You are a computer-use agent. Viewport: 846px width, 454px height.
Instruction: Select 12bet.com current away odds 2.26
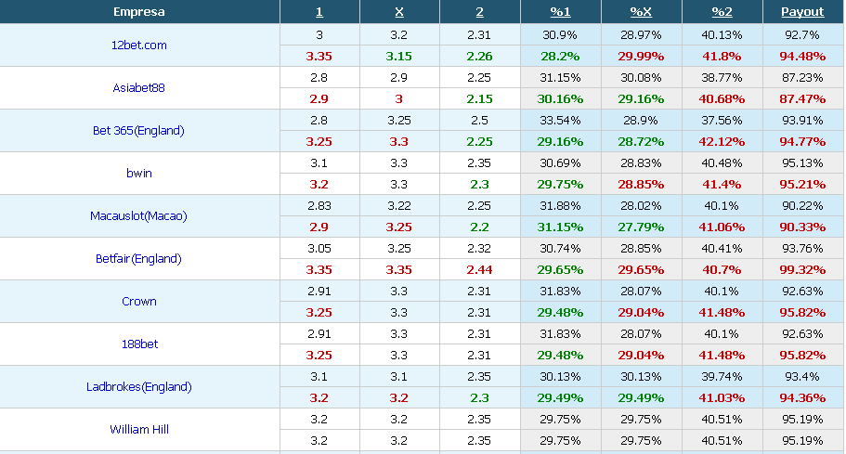[479, 56]
